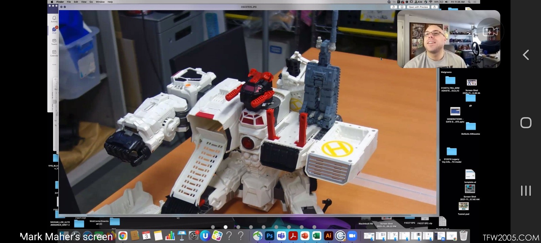Click the volume icon in menu bar
541x243 pixels.
pyautogui.click(x=447, y=2)
